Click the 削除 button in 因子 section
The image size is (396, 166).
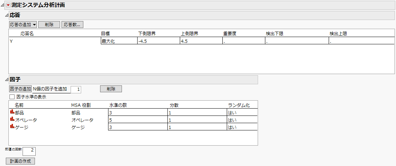point(111,89)
